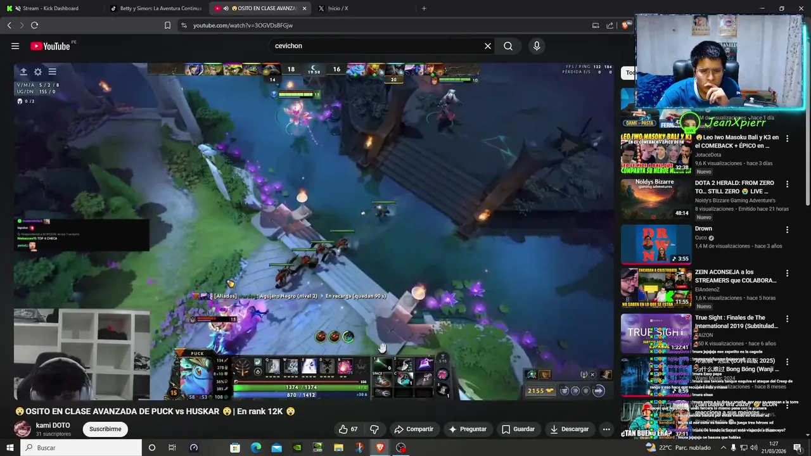Share the video via Compartir
This screenshot has width=811, height=456.
pos(414,429)
